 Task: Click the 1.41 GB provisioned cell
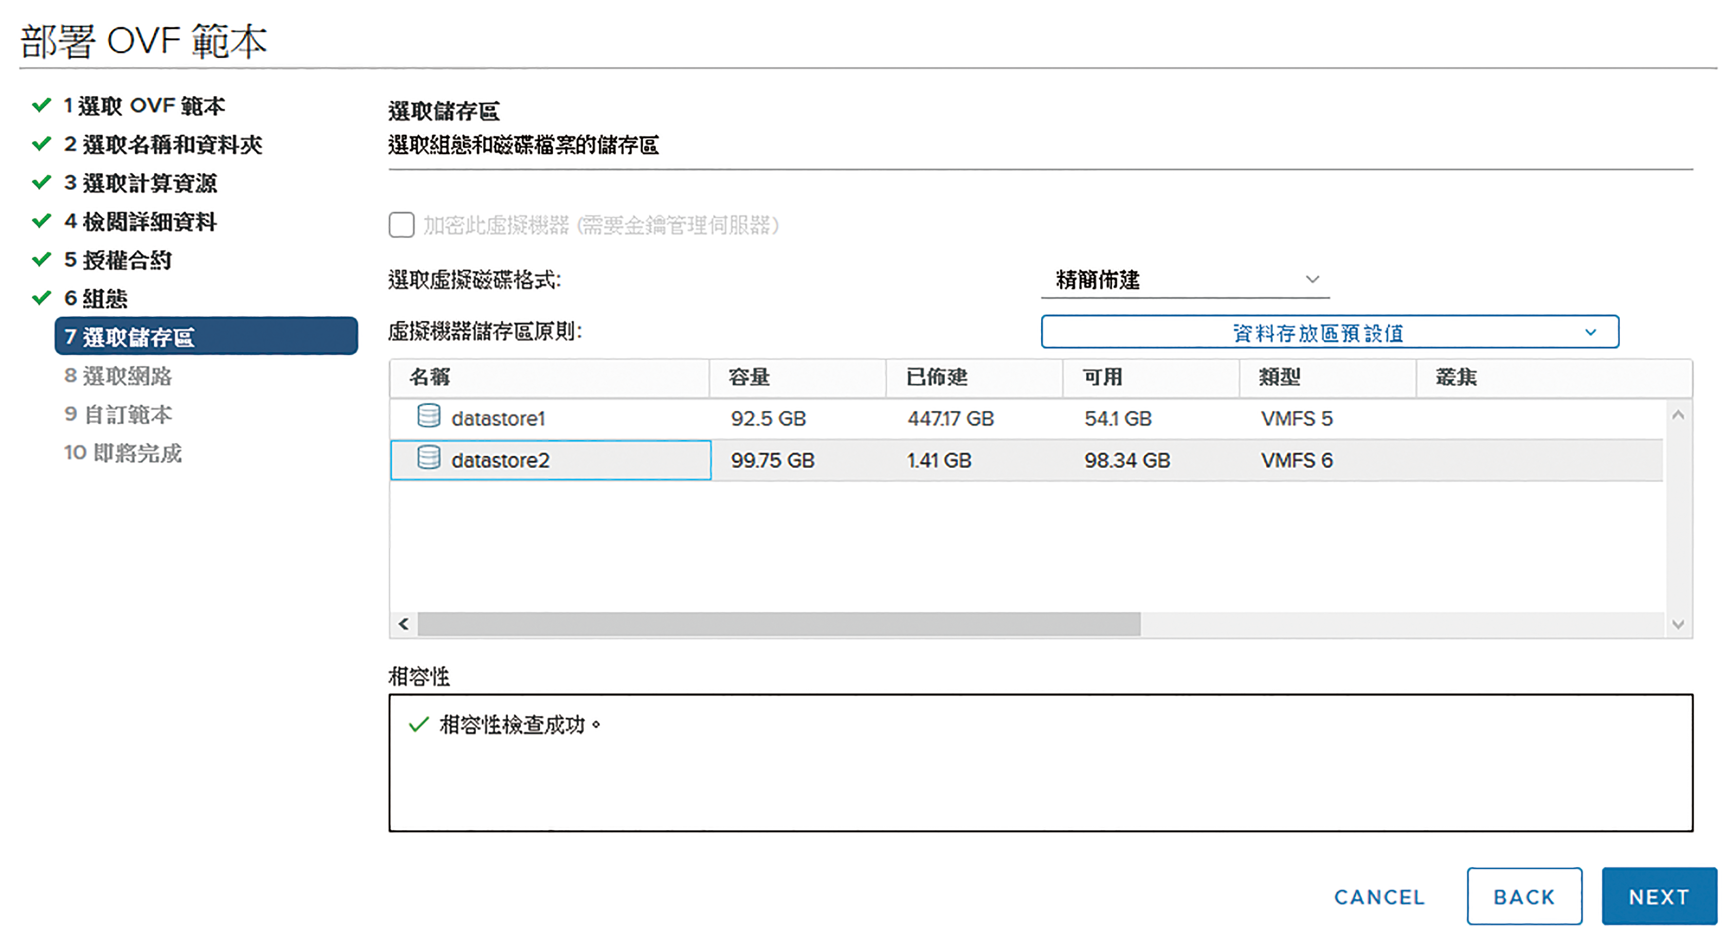[x=939, y=460]
